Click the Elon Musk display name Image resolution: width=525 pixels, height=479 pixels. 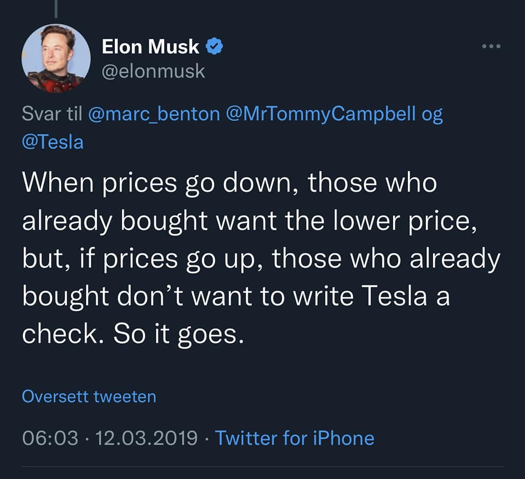(150, 46)
